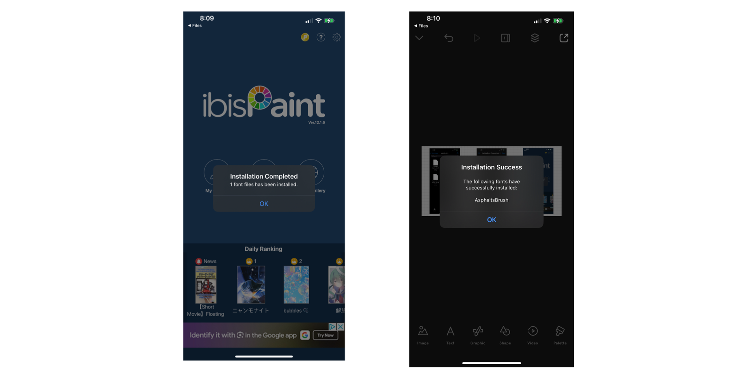The height and width of the screenshot is (372, 745).
Task: Tap the Google app logo in ad
Action: pyautogui.click(x=305, y=335)
